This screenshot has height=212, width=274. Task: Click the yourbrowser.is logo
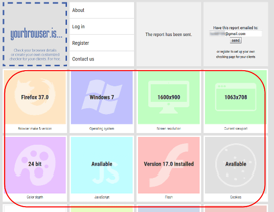click(x=36, y=34)
